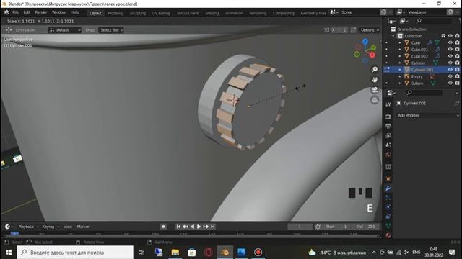Open the Playback dropdown in timeline
This screenshot has width=462, height=259.
tap(28, 227)
